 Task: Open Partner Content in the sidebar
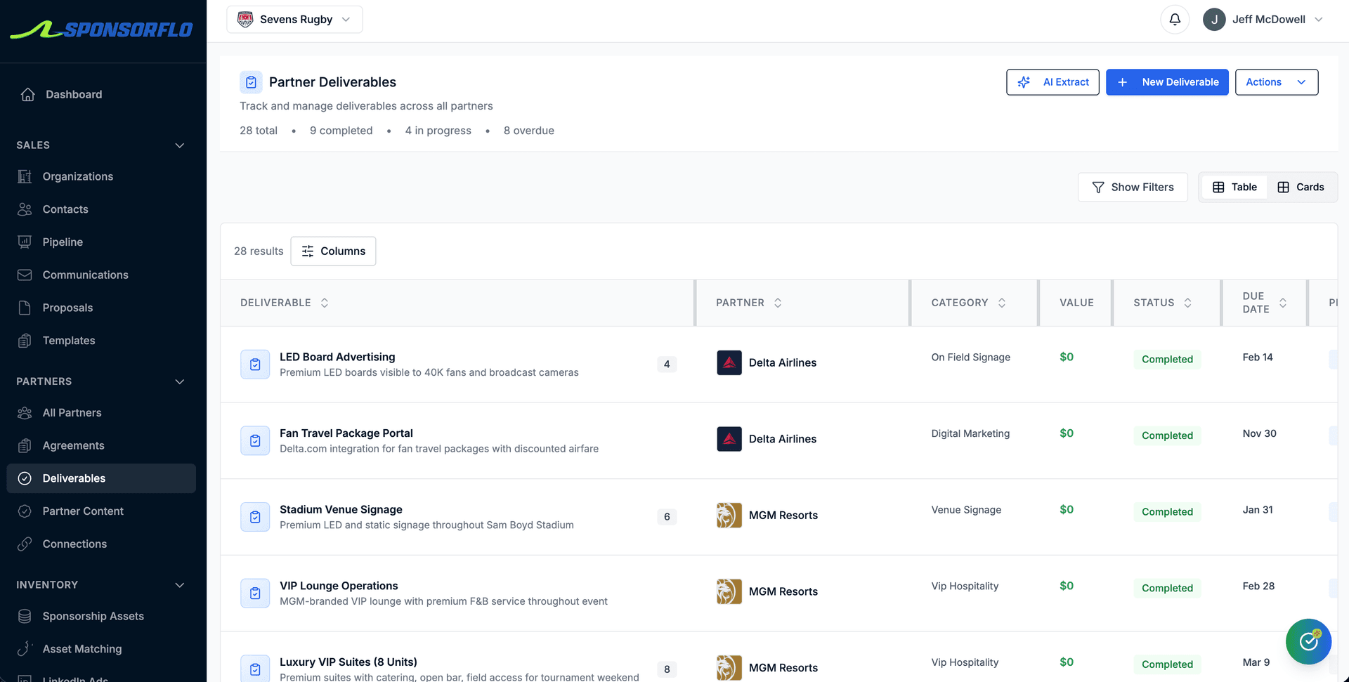point(83,511)
